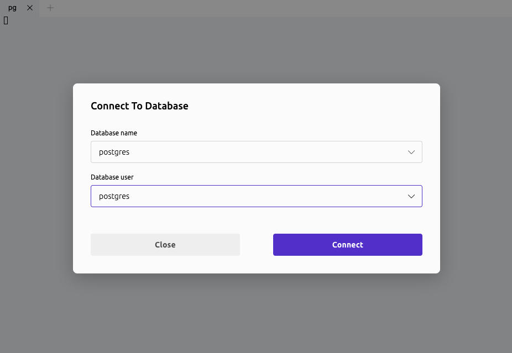The image size is (512, 353).
Task: Connect to the postgres database
Action: (347, 245)
